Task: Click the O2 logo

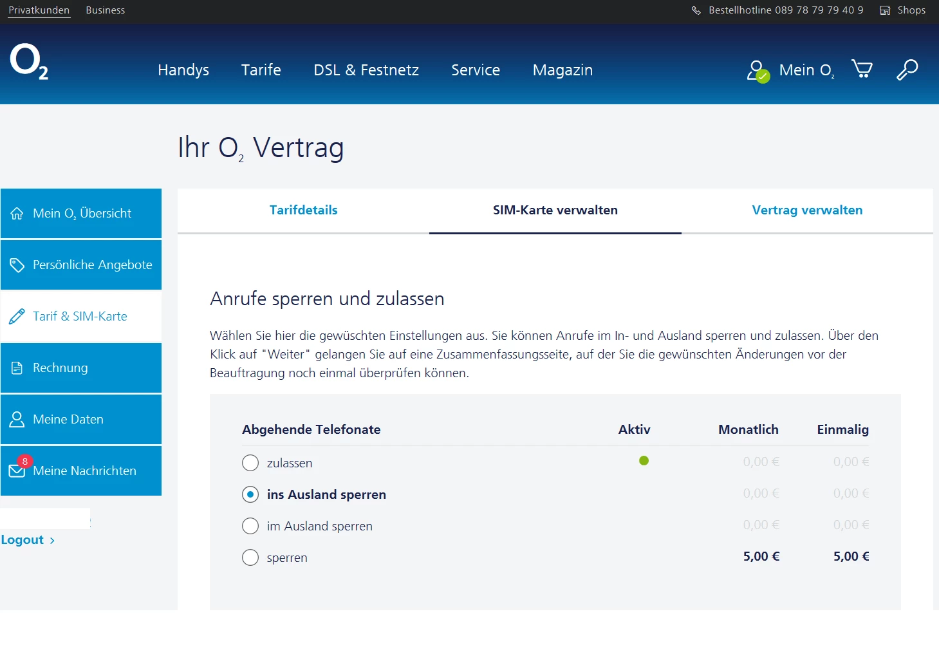Action: [29, 62]
